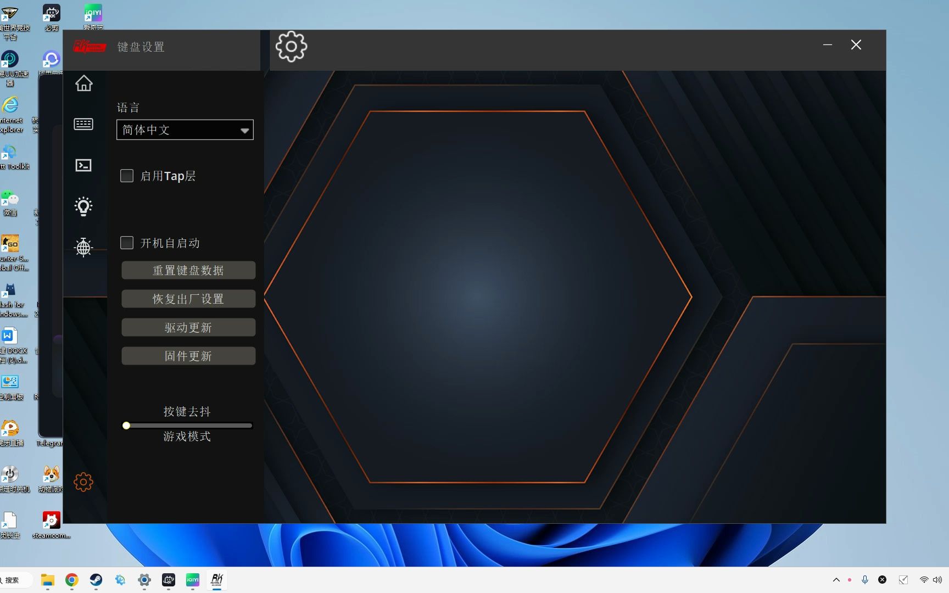This screenshot has height=593, width=949.
Task: Open Steam from the taskbar
Action: coord(96,580)
